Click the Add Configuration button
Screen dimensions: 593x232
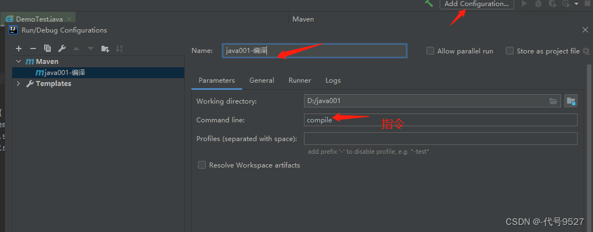tap(477, 4)
